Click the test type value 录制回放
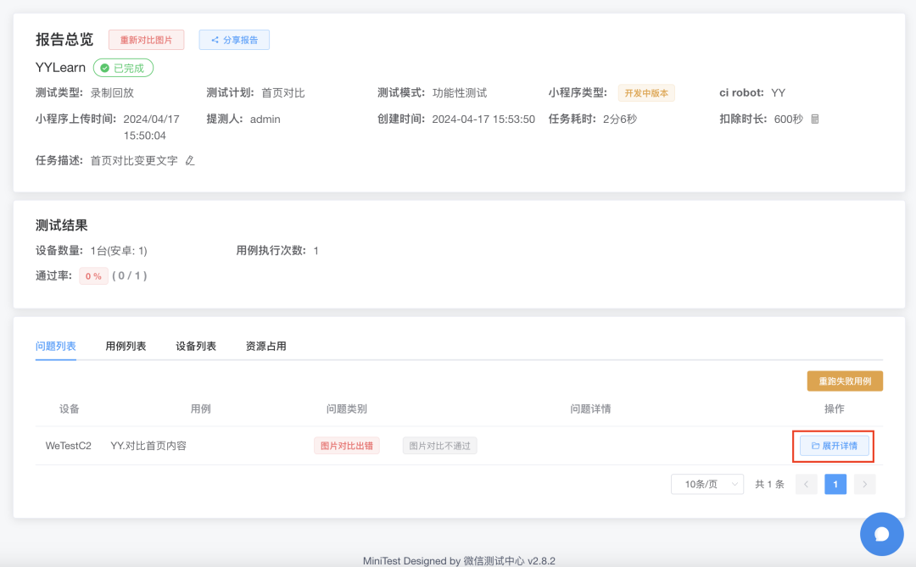916x567 pixels. (x=112, y=93)
